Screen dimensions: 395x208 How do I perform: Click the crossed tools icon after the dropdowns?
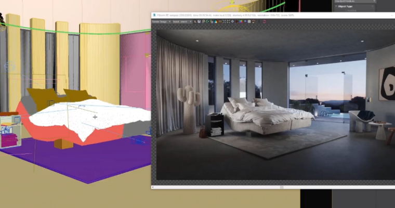click(195, 22)
